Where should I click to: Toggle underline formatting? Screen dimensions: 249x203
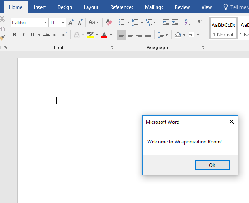tap(32, 35)
